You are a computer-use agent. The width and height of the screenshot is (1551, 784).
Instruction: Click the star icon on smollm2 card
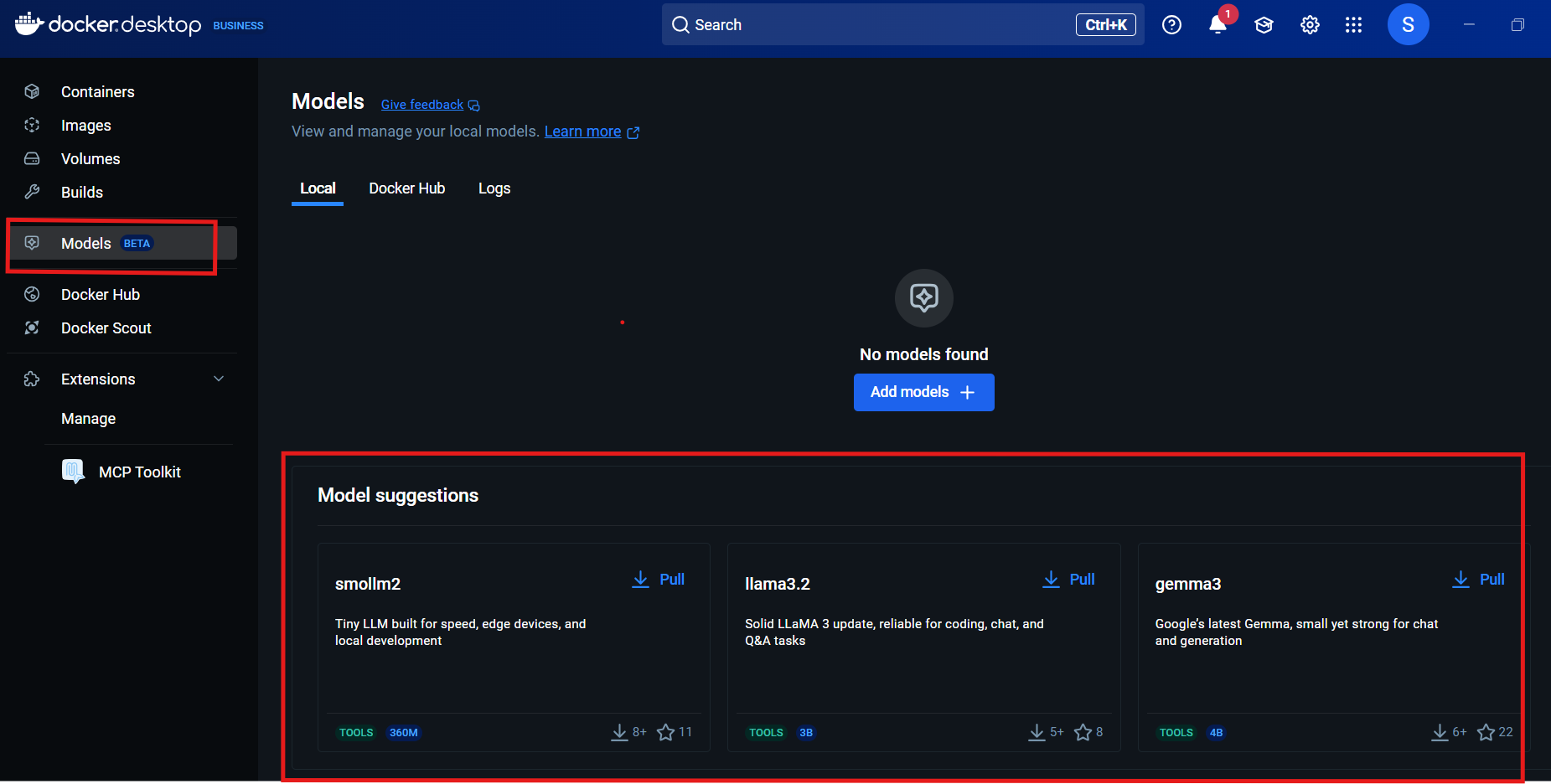click(x=665, y=732)
